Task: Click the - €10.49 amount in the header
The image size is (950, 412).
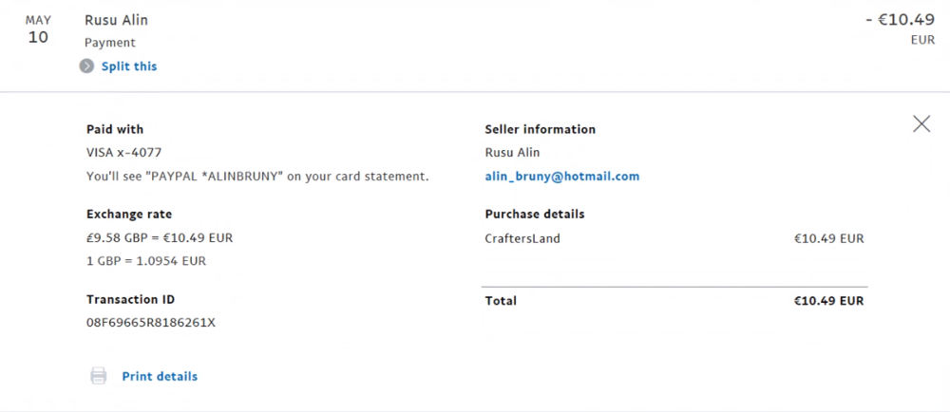Action: pos(900,20)
